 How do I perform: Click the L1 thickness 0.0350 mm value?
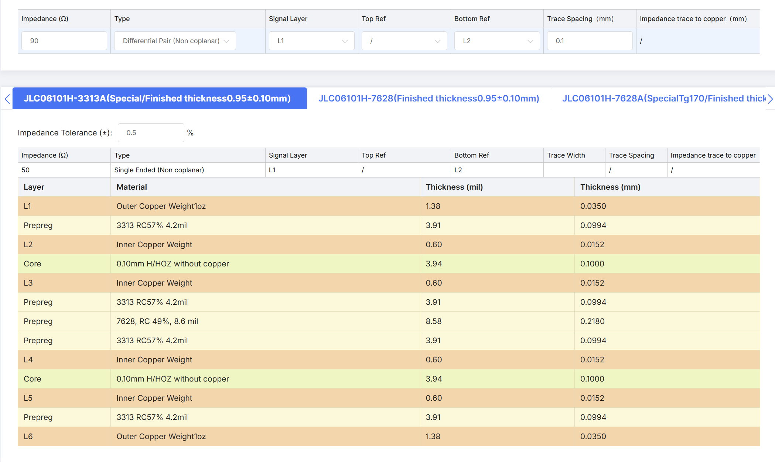click(593, 206)
